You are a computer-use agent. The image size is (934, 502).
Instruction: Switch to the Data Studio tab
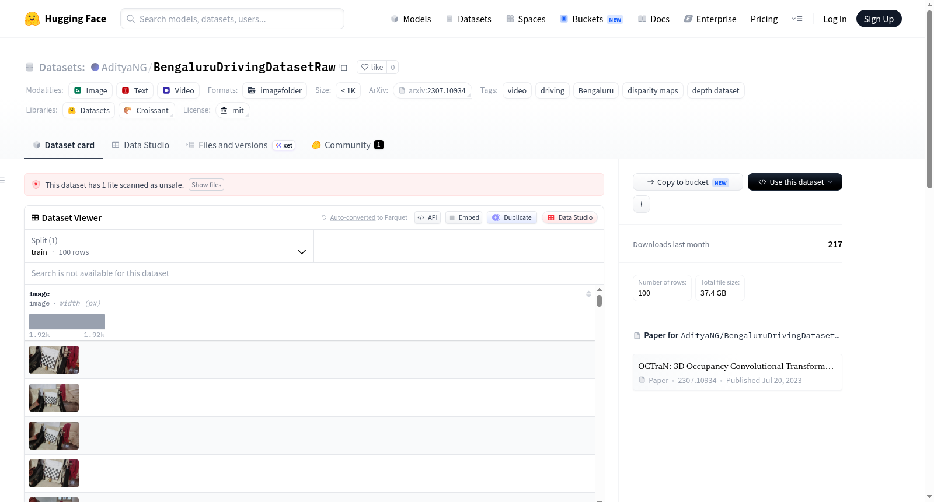click(141, 145)
